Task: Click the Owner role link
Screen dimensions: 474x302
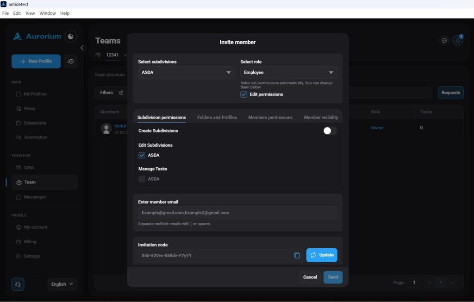Action: click(377, 128)
